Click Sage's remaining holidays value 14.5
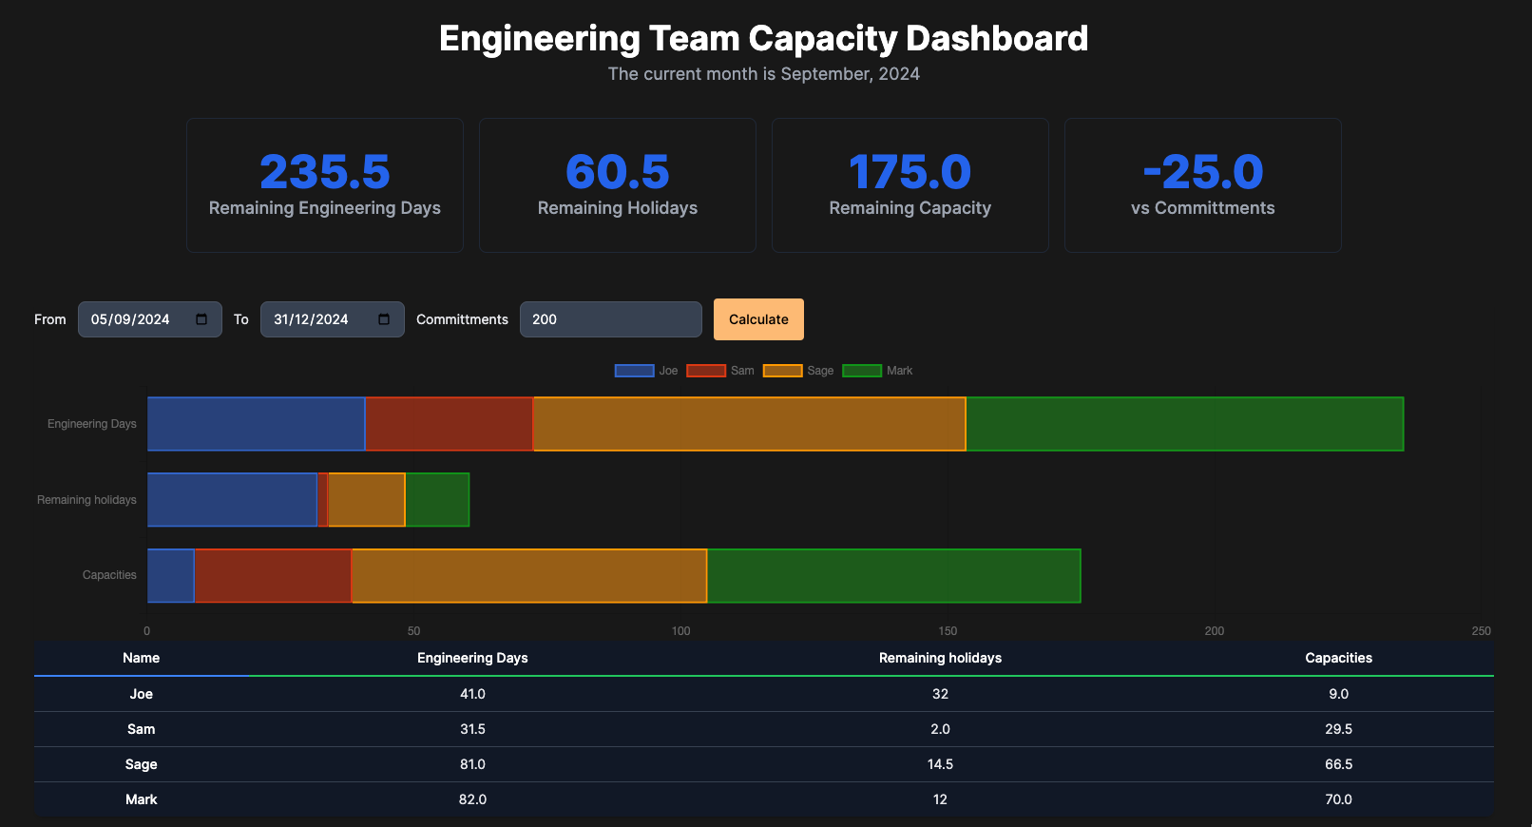This screenshot has height=827, width=1532. click(940, 764)
